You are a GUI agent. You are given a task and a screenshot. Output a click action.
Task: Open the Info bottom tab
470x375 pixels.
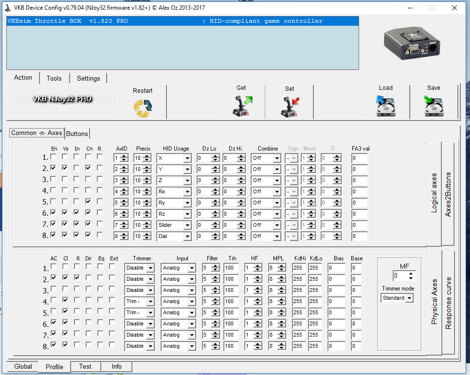[x=117, y=367]
